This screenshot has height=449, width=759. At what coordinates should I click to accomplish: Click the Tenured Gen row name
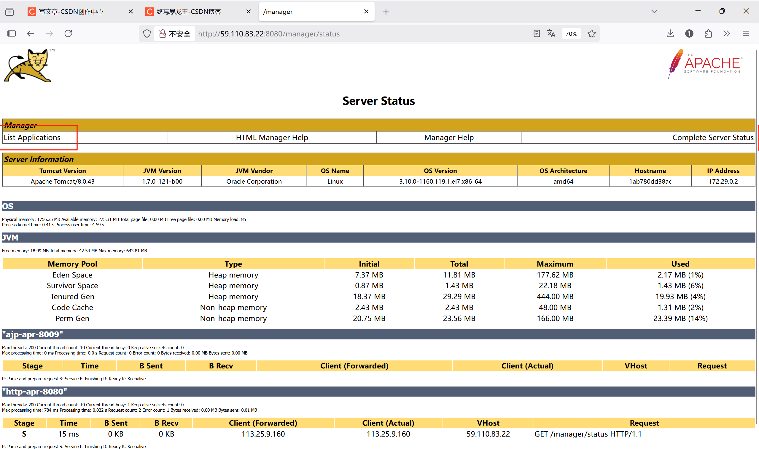tap(72, 296)
